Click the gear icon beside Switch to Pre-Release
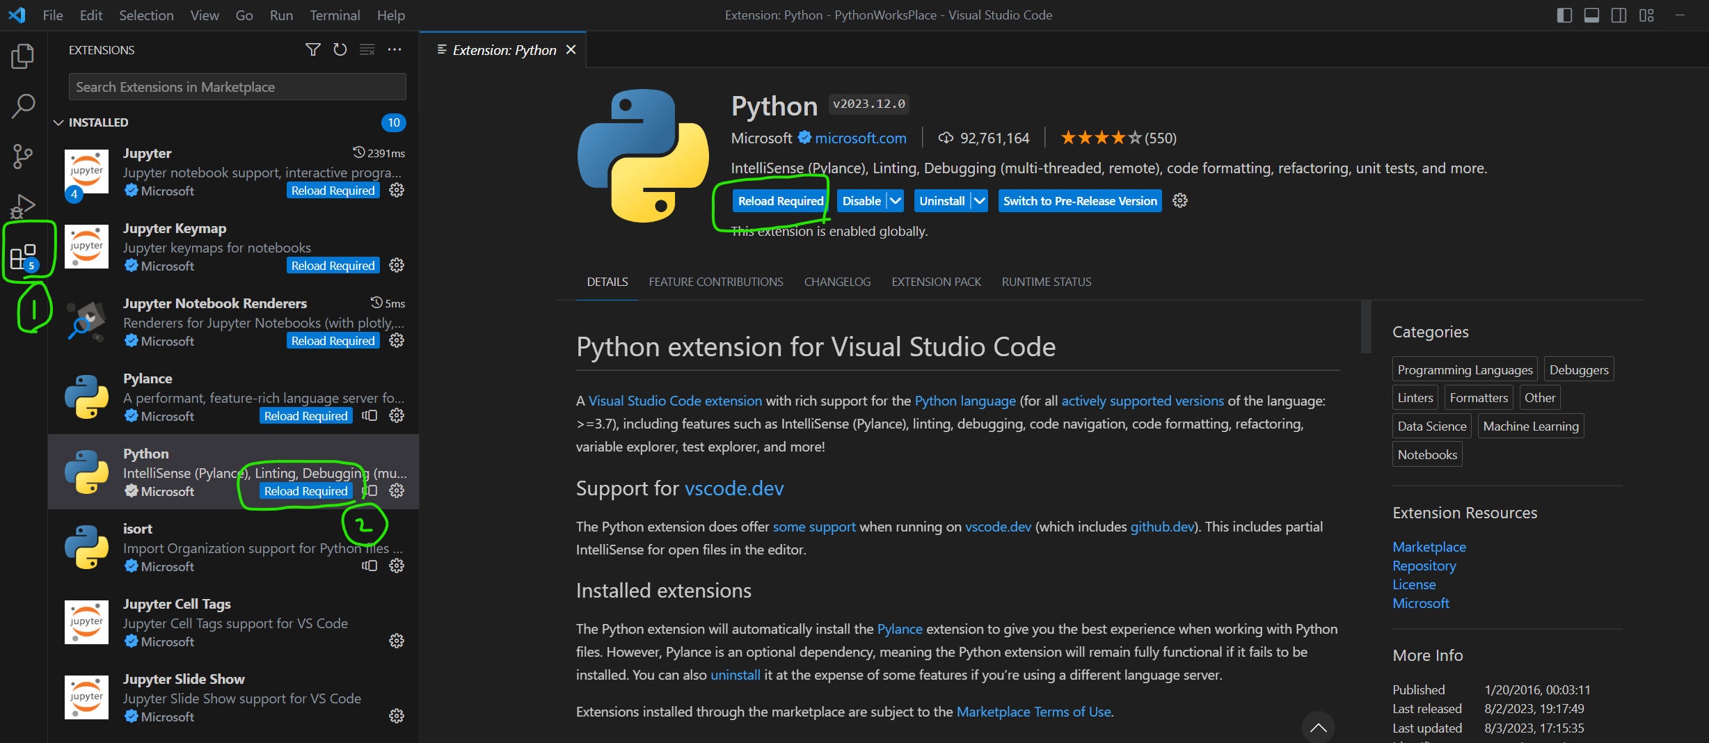 click(x=1180, y=201)
